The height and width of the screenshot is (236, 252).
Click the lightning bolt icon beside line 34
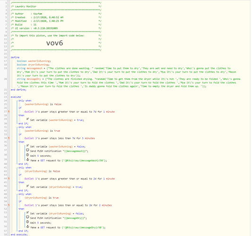click(x=9, y=138)
